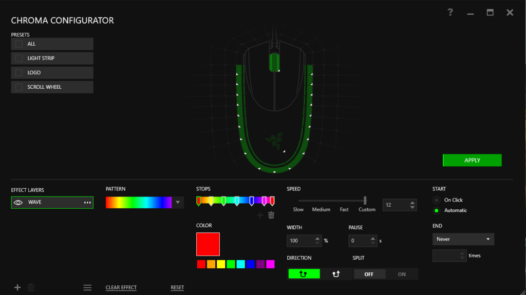
Task: Toggle visibility eye of WAVE layer
Action: 18,203
